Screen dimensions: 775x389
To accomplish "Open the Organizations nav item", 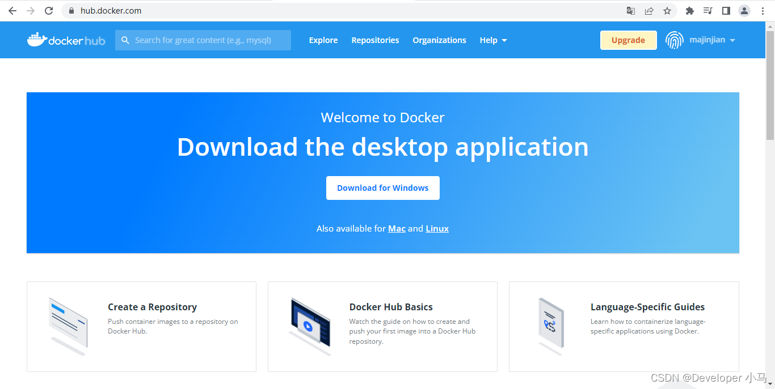I will pyautogui.click(x=439, y=40).
